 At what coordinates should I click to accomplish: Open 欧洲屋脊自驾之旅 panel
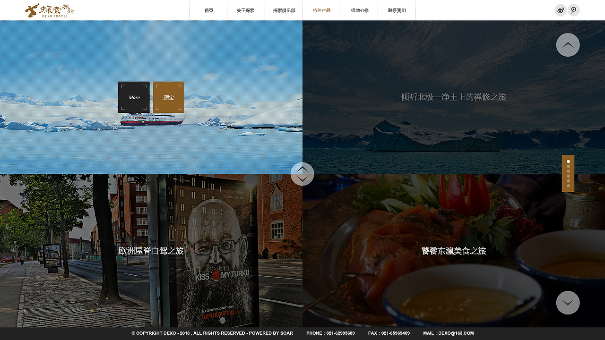click(151, 251)
